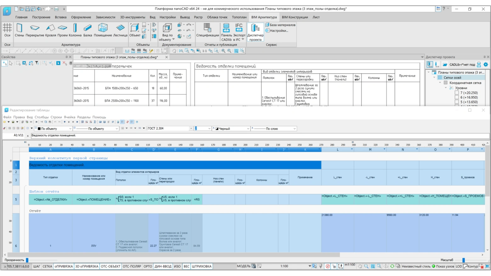Choose the Лестница stairs tool
The width and height of the screenshot is (491, 276).
tap(120, 30)
